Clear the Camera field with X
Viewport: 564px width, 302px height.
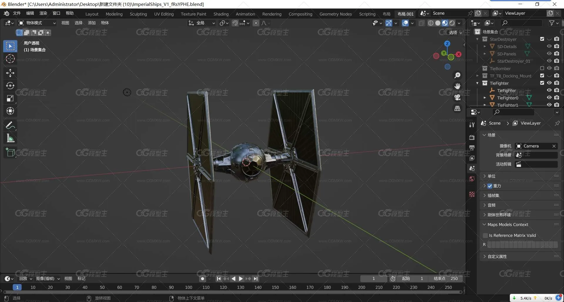point(554,146)
